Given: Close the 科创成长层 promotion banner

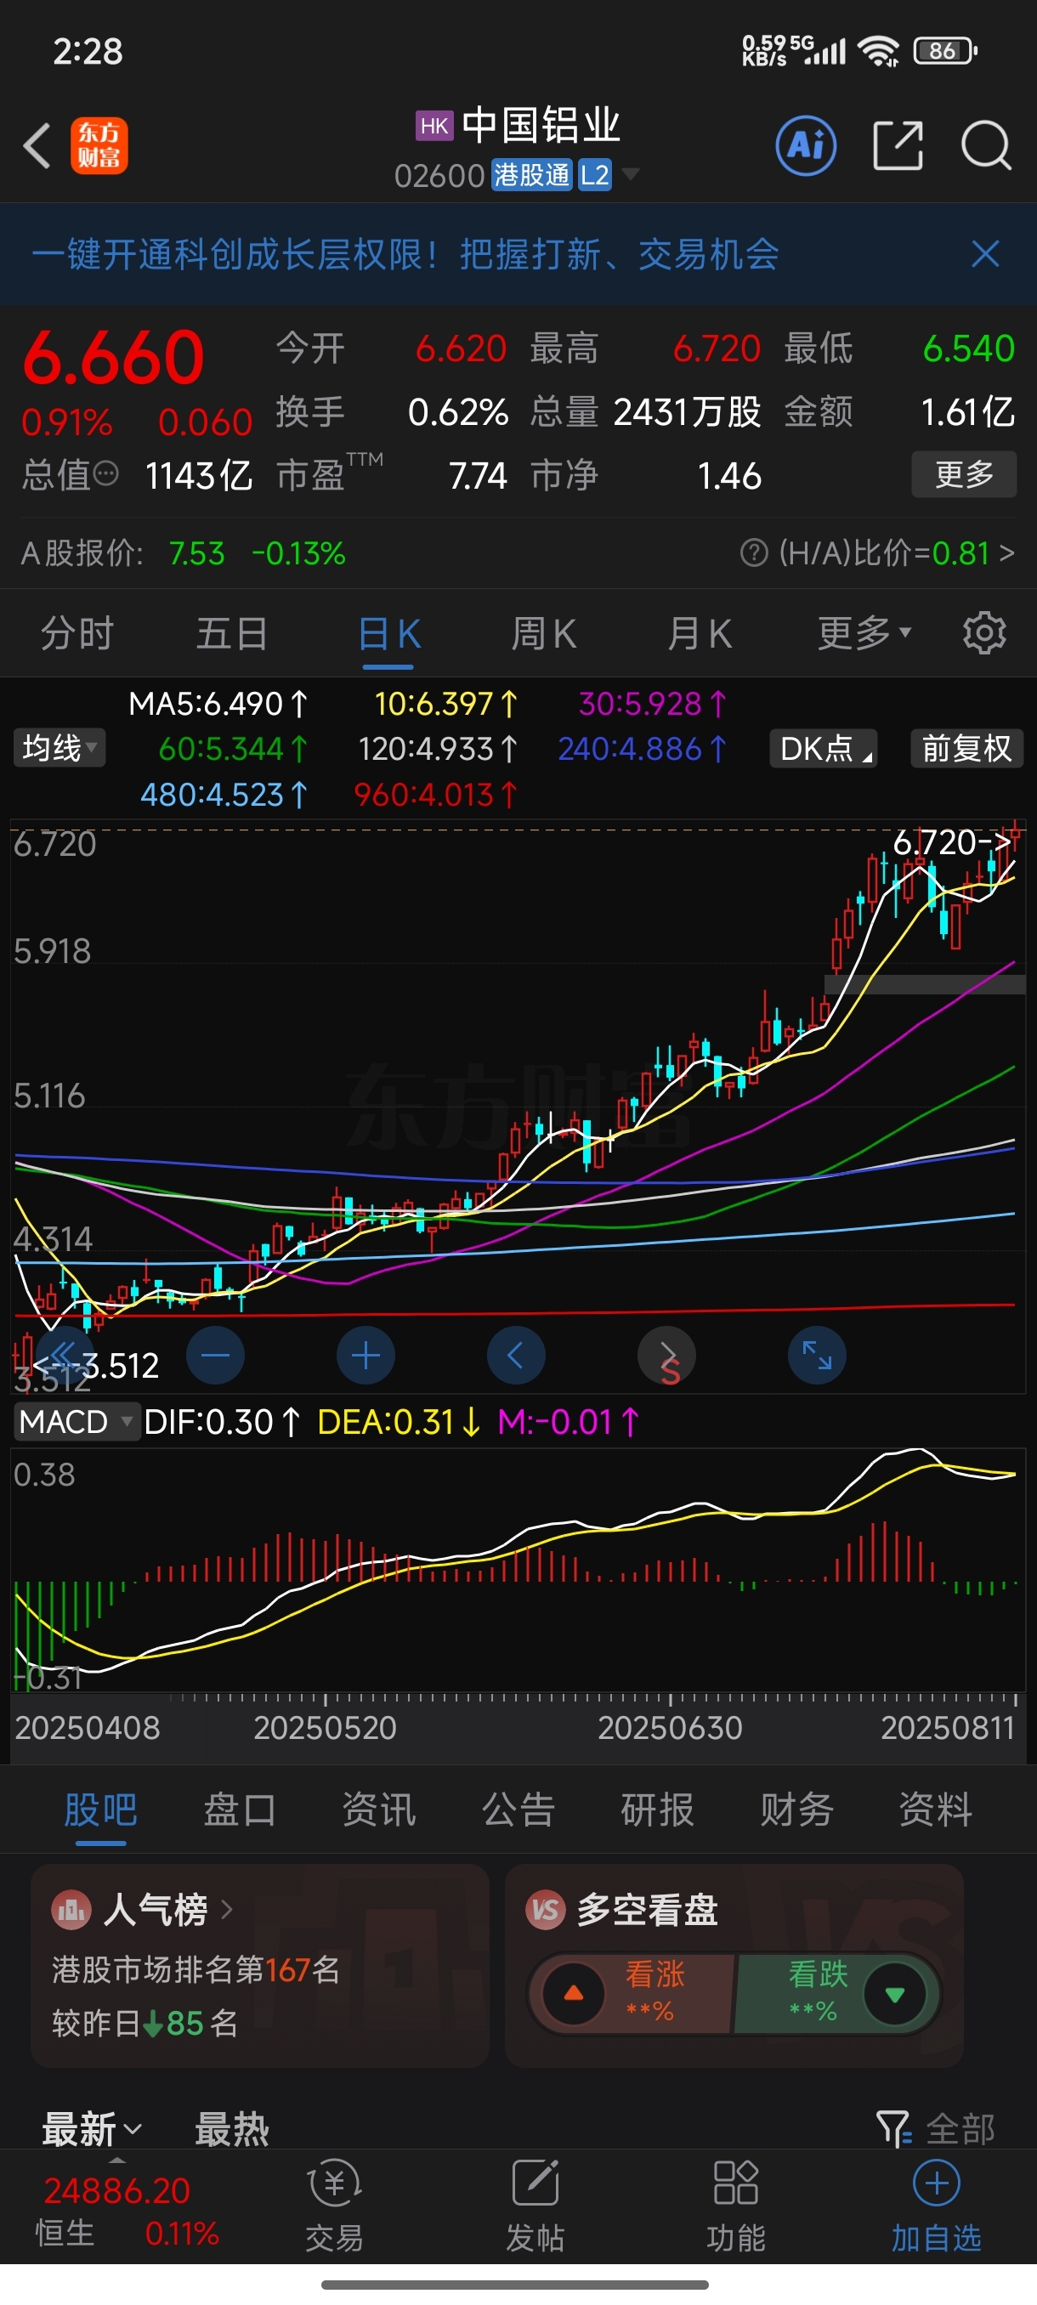Looking at the screenshot, I should [x=985, y=254].
